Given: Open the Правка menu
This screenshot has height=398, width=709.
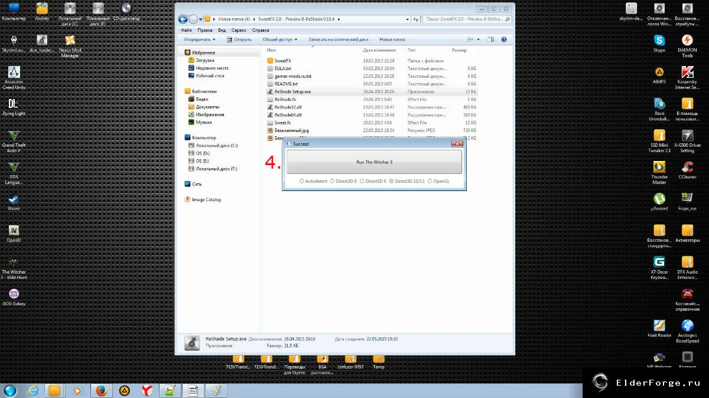Looking at the screenshot, I should 205,30.
